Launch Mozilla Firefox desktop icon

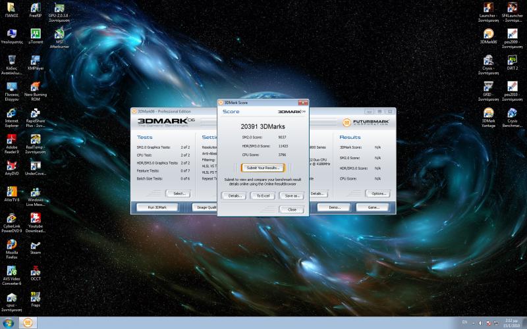pos(12,249)
